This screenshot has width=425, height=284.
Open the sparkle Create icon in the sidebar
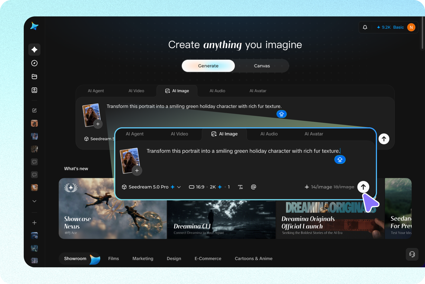(x=34, y=50)
